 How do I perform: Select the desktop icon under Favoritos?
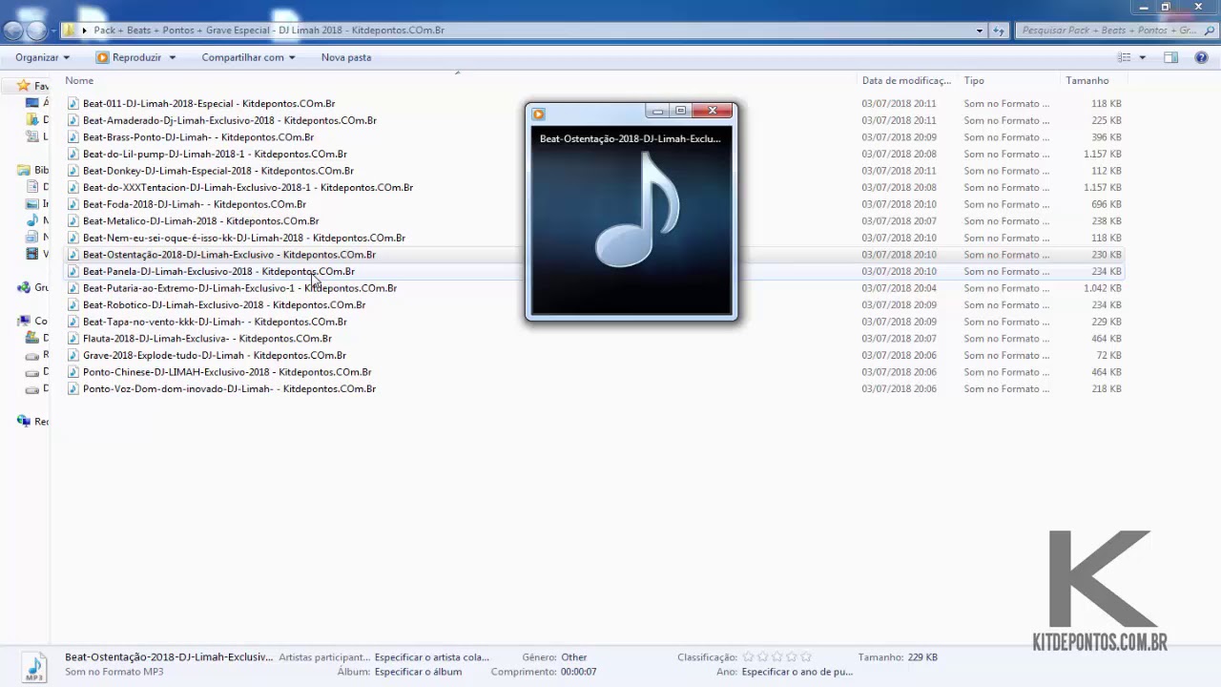[x=32, y=103]
